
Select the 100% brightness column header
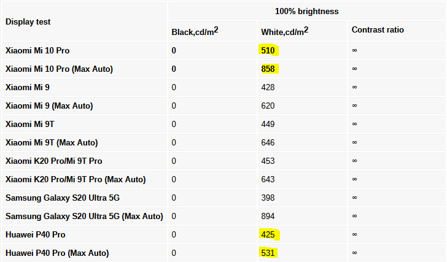(307, 11)
